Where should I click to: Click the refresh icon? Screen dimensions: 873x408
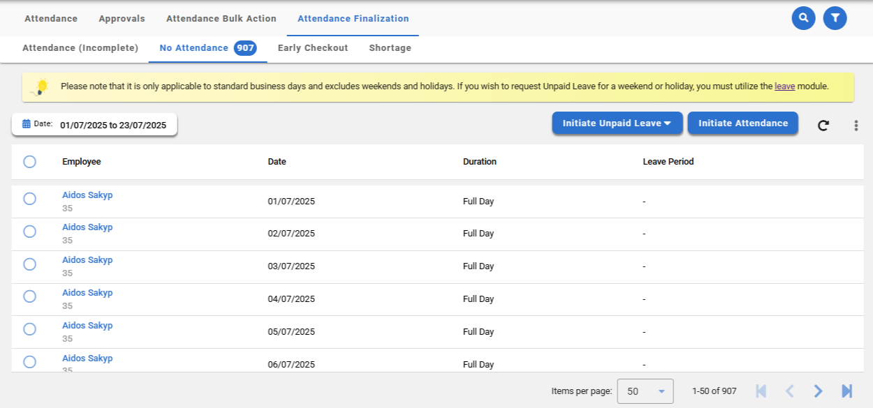tap(823, 126)
